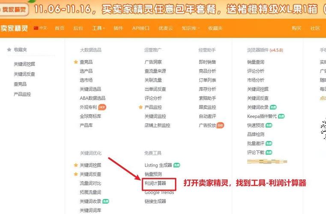
Task: Open 索赔助手 tool
Action: point(207,98)
